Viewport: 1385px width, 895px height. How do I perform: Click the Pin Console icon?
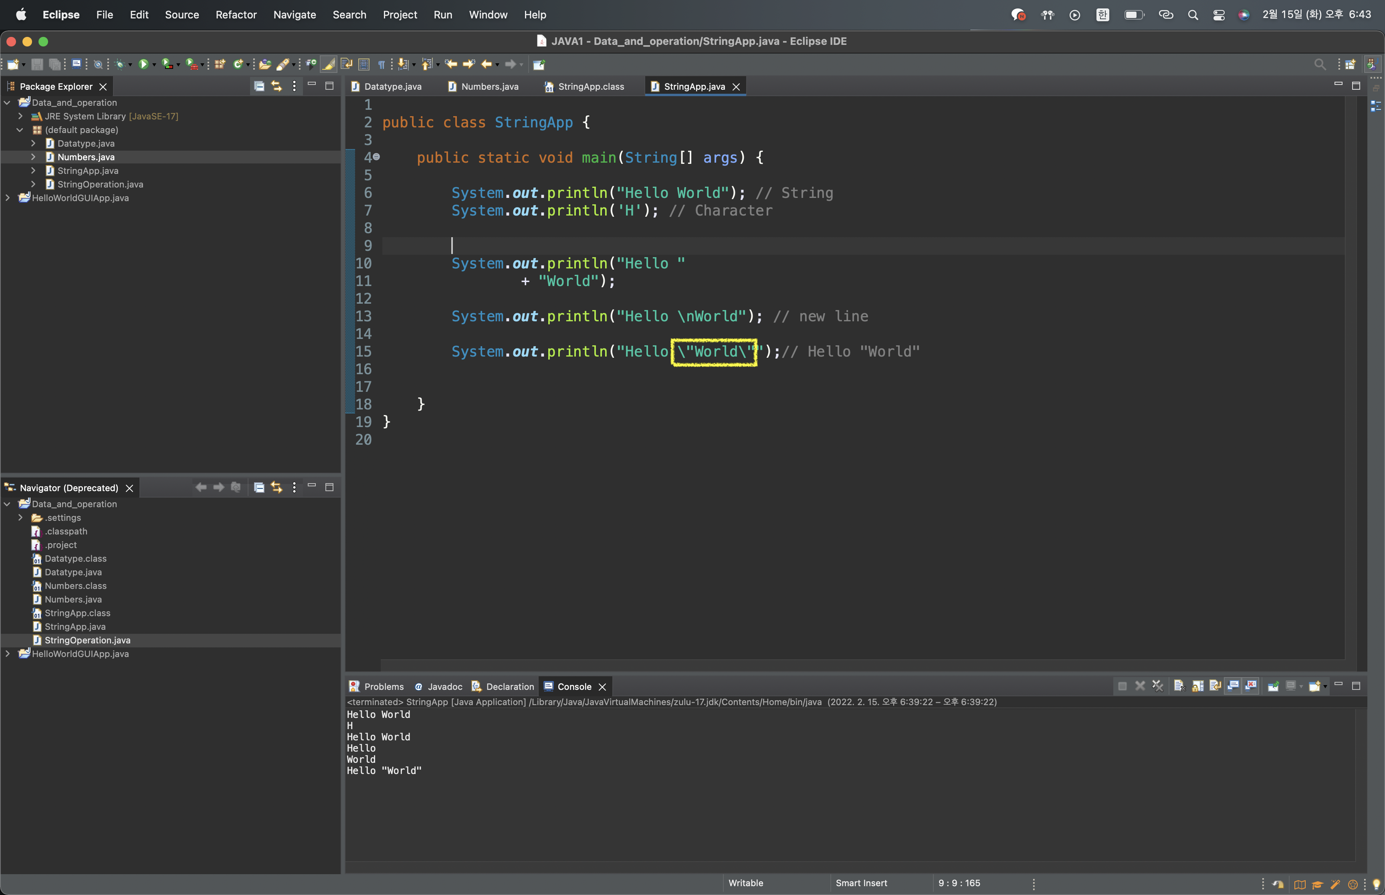tap(1273, 686)
